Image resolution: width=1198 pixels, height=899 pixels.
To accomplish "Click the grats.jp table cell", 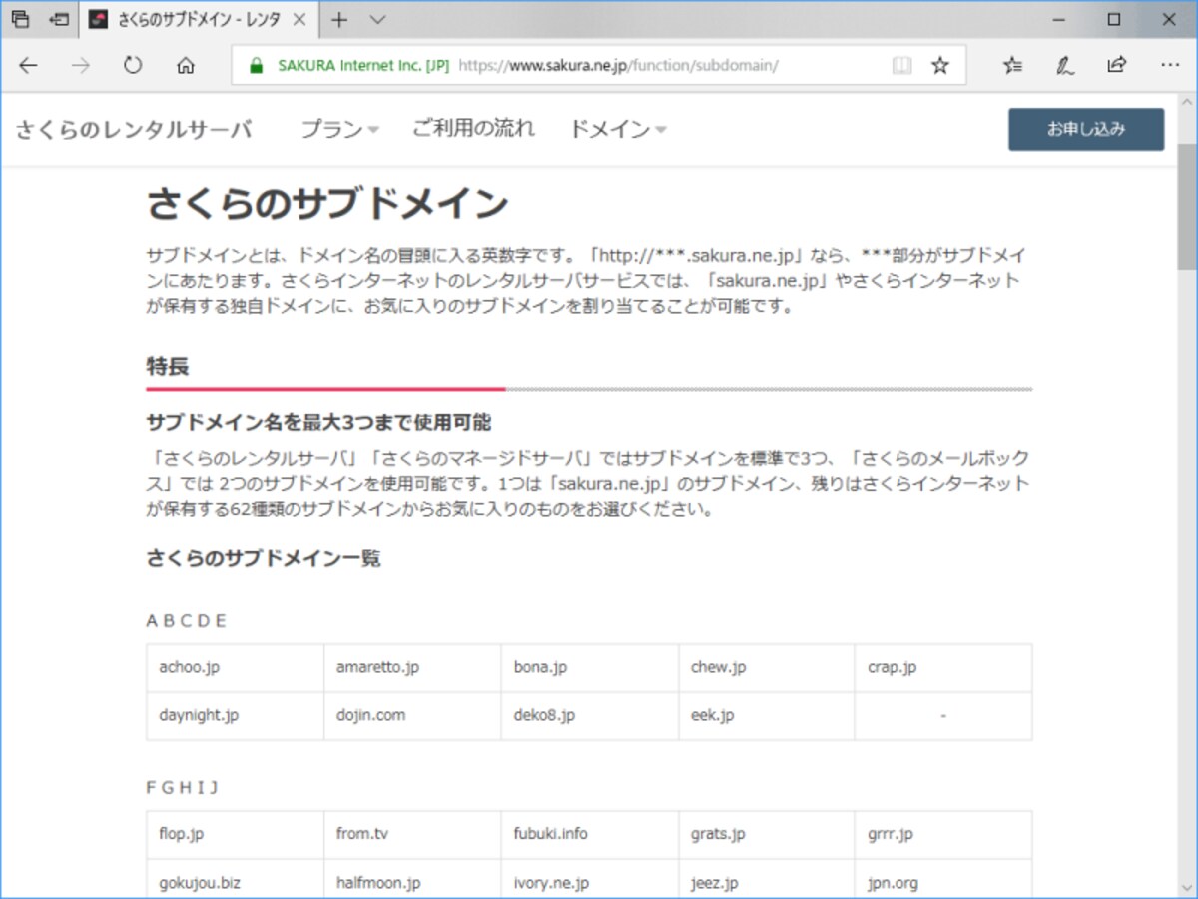I will click(x=766, y=835).
